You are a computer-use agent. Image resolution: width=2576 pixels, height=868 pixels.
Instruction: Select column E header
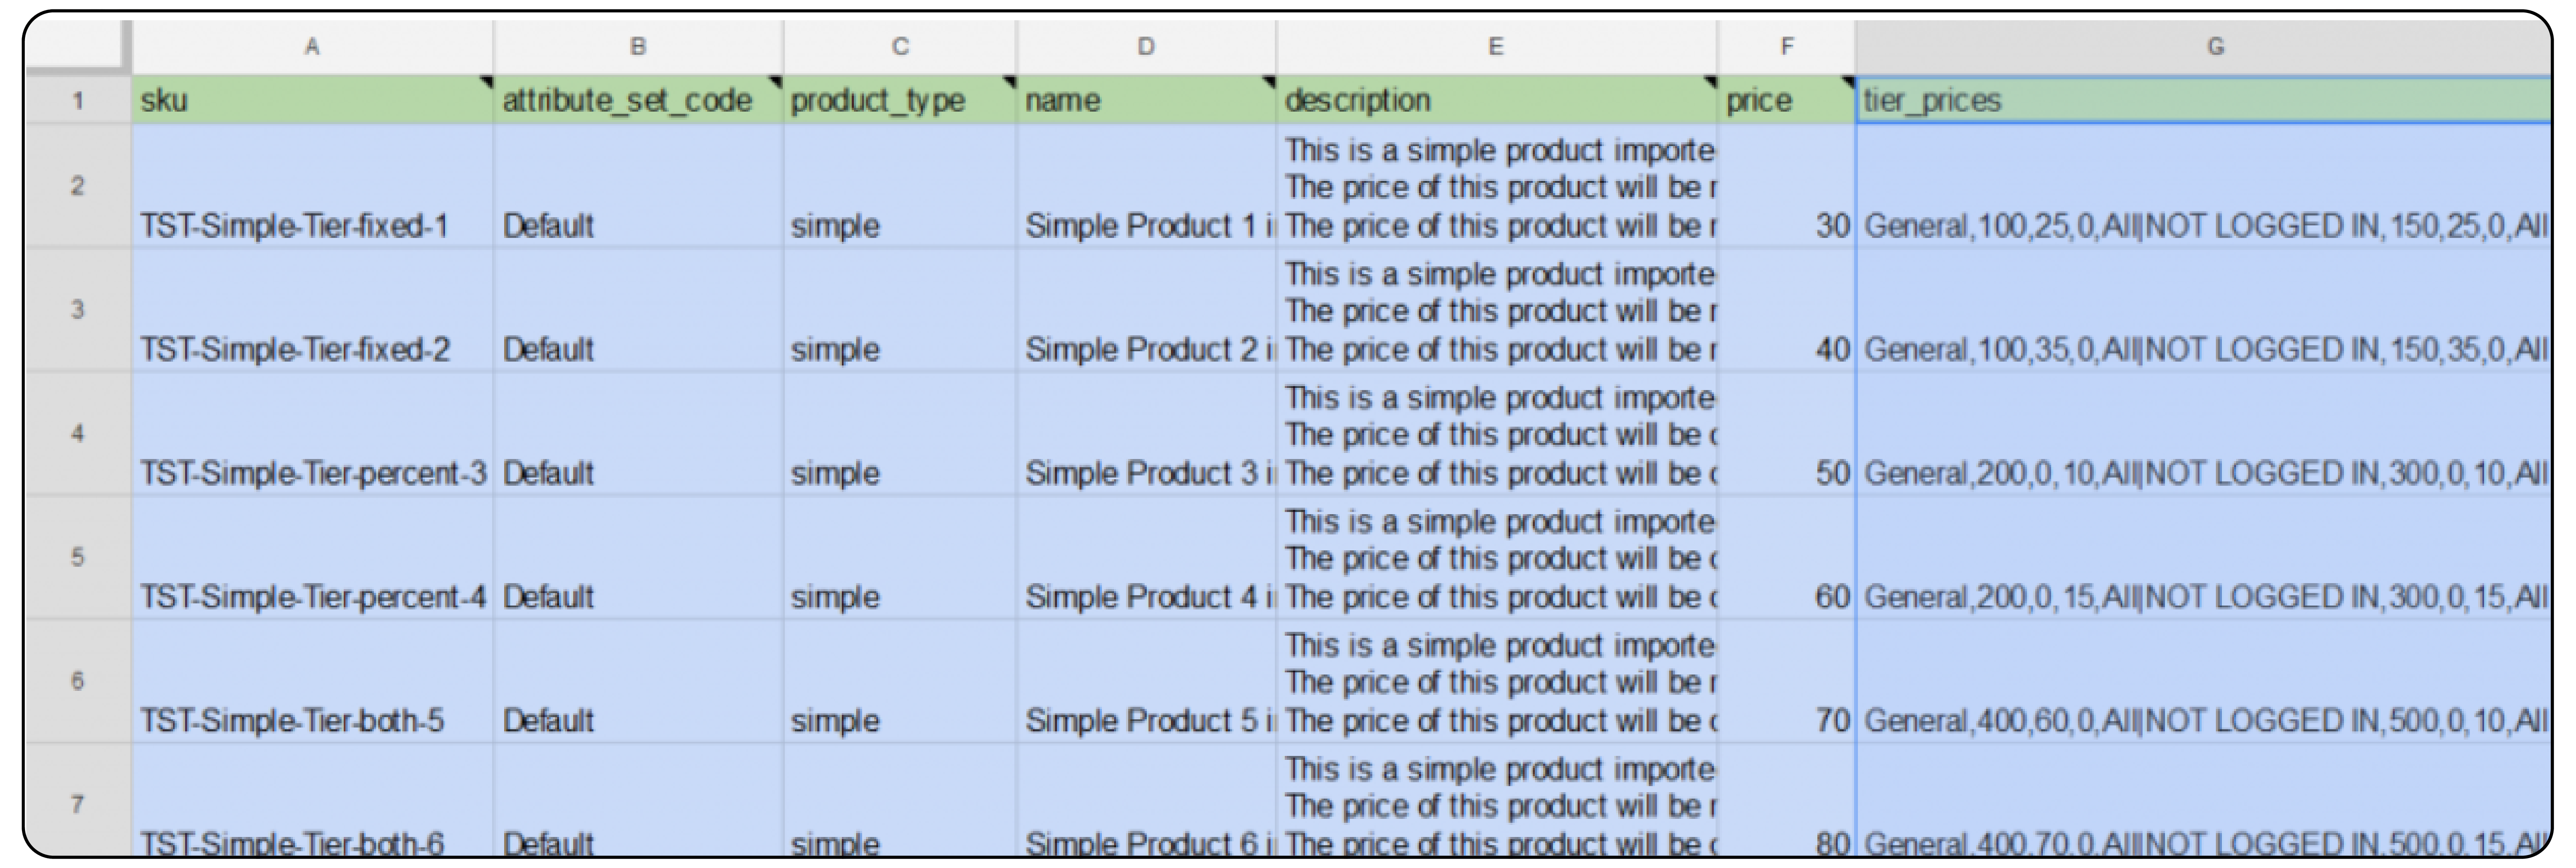pyautogui.click(x=1496, y=47)
